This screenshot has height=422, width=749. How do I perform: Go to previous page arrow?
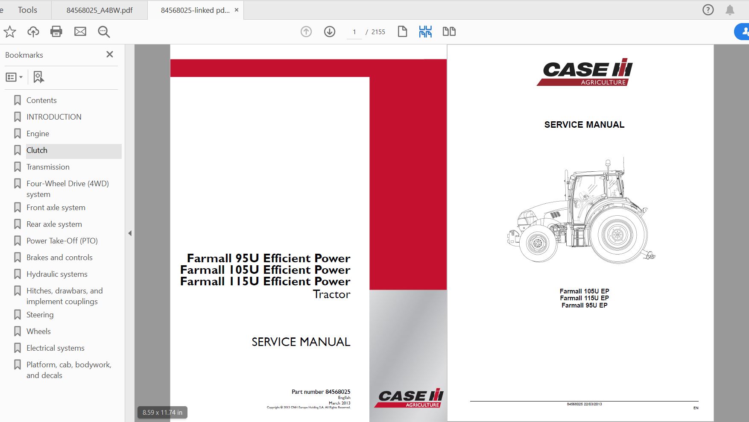pos(306,32)
